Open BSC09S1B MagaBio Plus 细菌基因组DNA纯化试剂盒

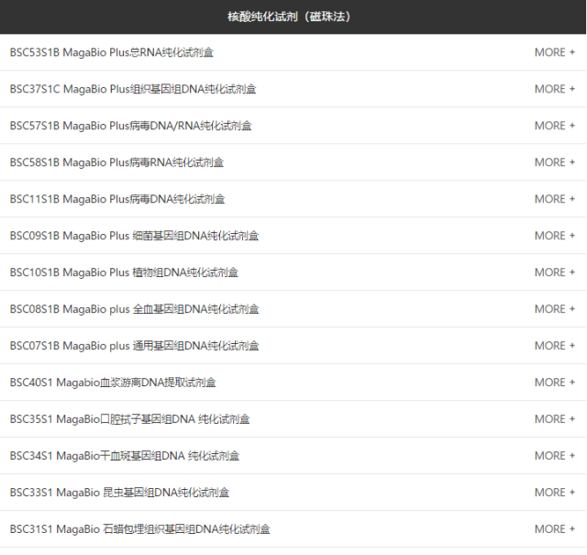click(x=134, y=236)
